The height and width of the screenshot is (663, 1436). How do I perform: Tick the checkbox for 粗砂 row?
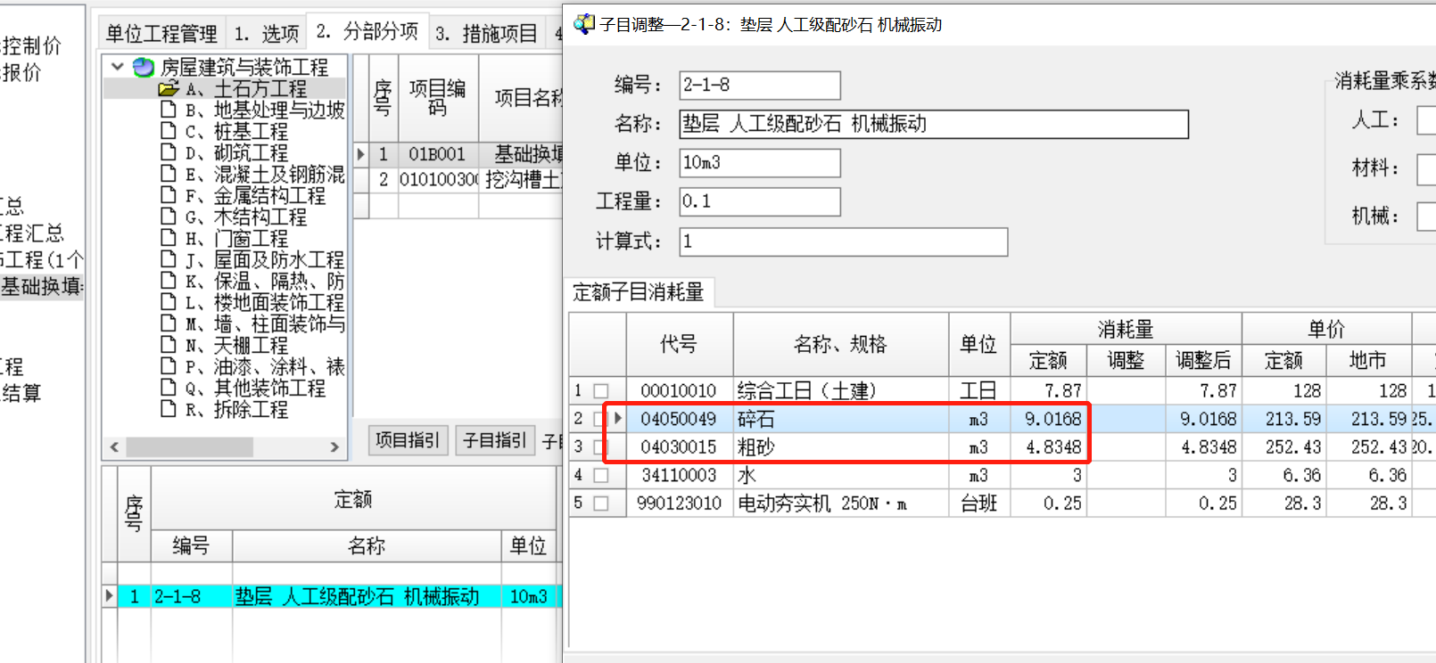click(601, 447)
